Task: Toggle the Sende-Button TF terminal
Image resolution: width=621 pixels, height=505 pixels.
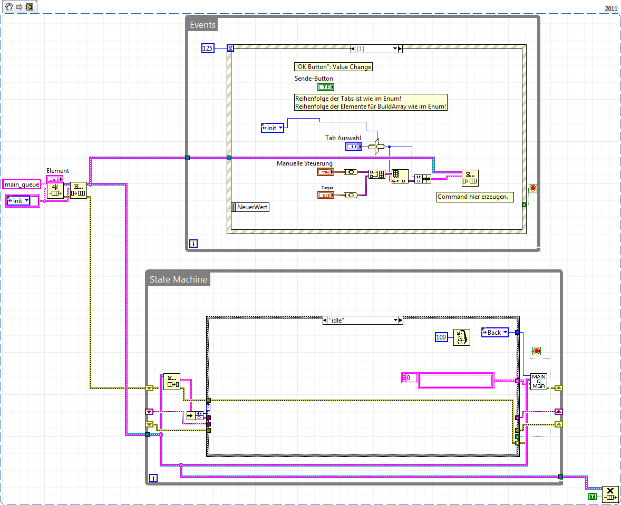Action: [326, 87]
